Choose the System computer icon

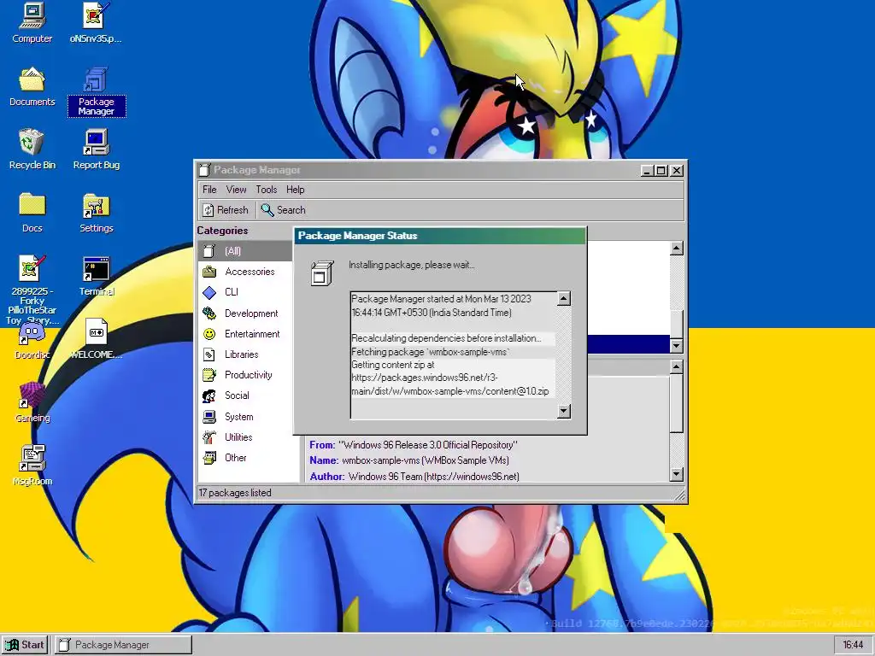(209, 417)
